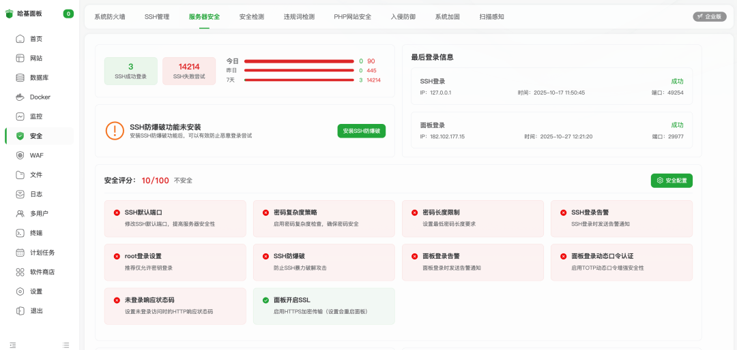Open the 文件 folder icon
Viewport: 737px width, 350px height.
tap(20, 175)
